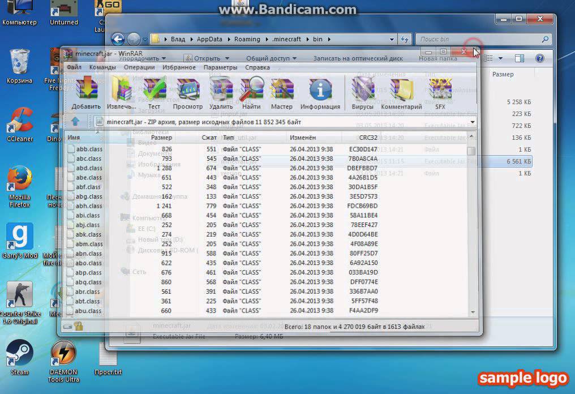Go up one level in WinRAR
Viewport: 575px width, 394px height.
pyautogui.click(x=75, y=122)
